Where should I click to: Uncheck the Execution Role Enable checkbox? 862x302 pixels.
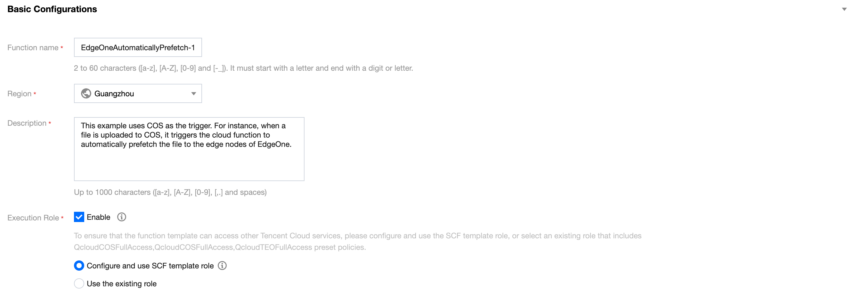(79, 218)
